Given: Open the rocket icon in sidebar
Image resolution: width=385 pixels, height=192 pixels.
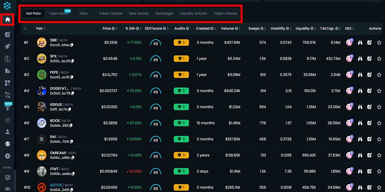Looking at the screenshot, I should [8, 46].
